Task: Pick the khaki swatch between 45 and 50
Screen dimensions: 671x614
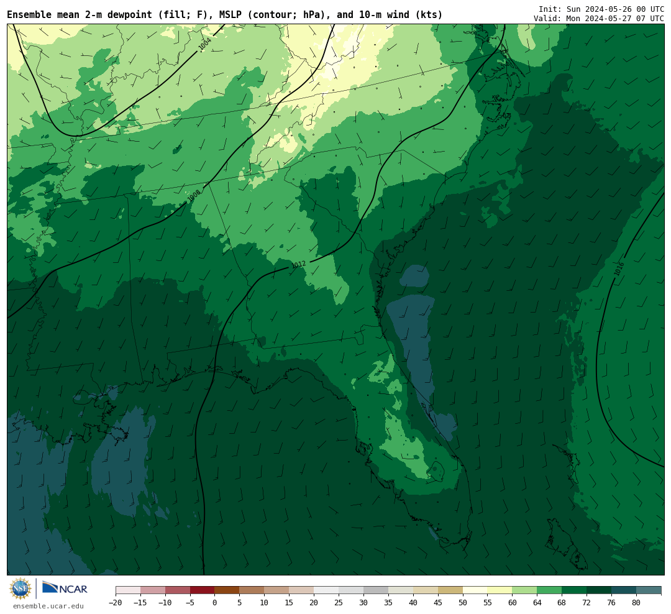Action: (450, 590)
